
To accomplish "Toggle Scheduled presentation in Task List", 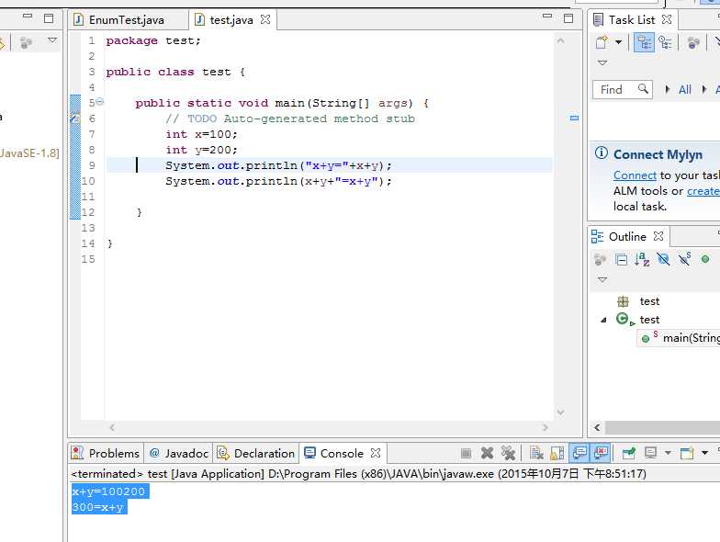I will point(665,42).
